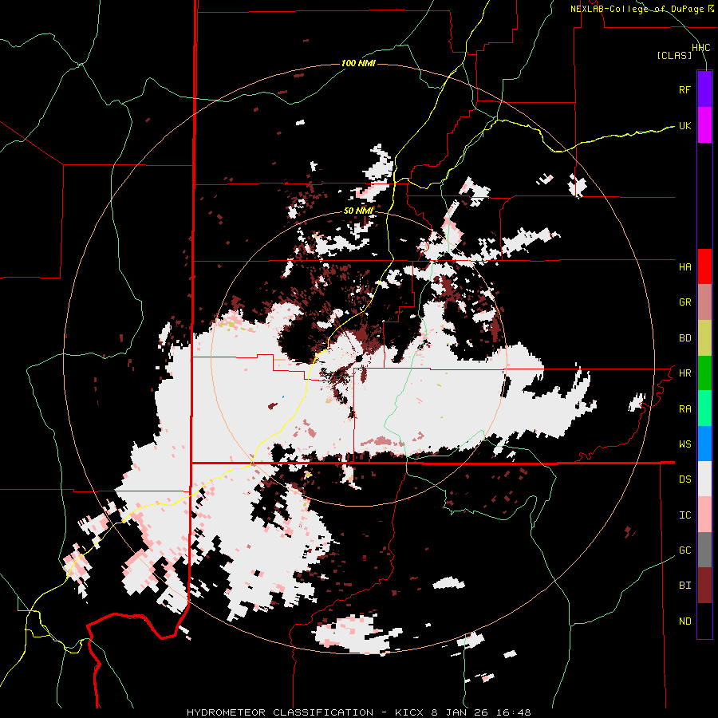Click the NEXLAB-College of DuPage title
The width and height of the screenshot is (718, 718).
pos(637,9)
